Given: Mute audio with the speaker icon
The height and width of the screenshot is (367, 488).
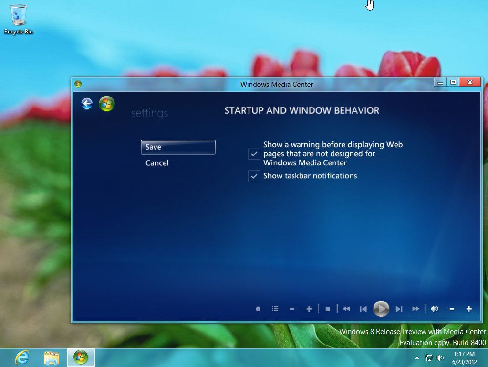Looking at the screenshot, I should click(x=435, y=309).
